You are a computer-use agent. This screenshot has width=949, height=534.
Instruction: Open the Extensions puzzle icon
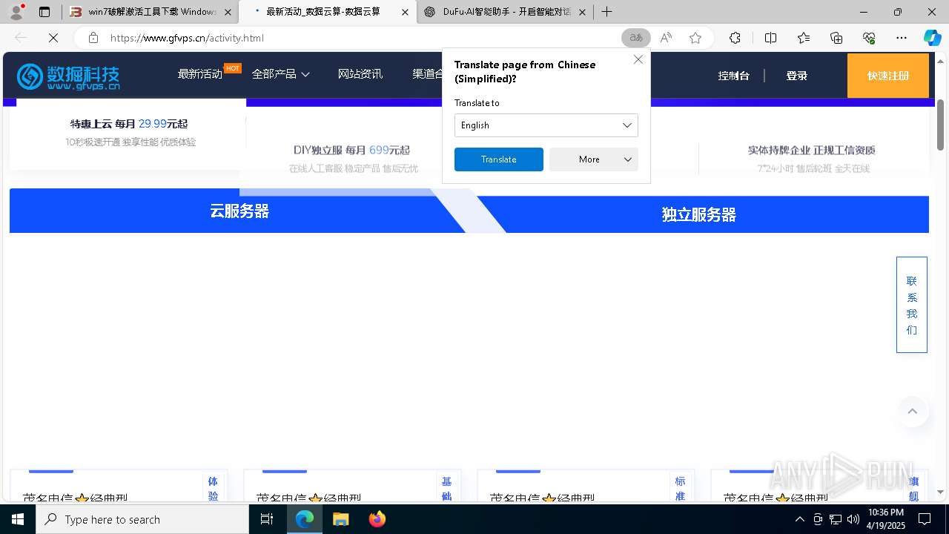735,38
